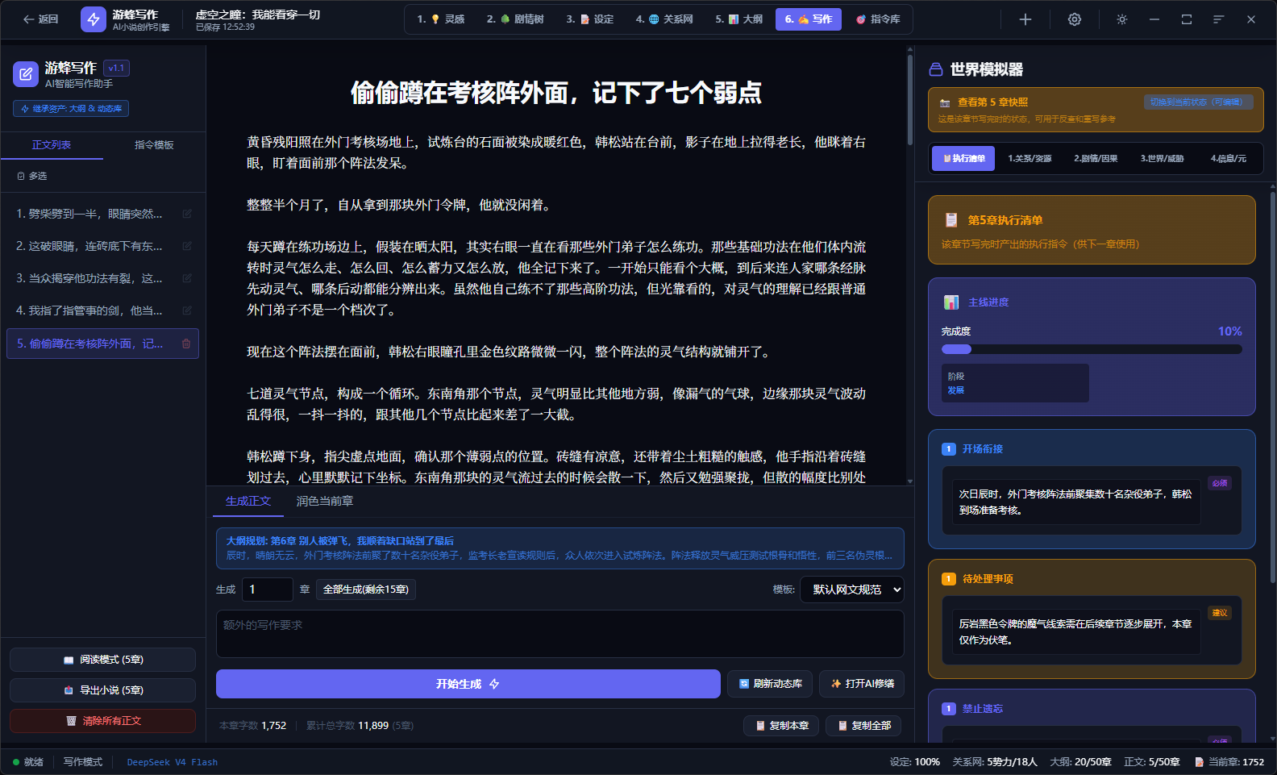Open the 1. 灵感 step tab

(441, 19)
